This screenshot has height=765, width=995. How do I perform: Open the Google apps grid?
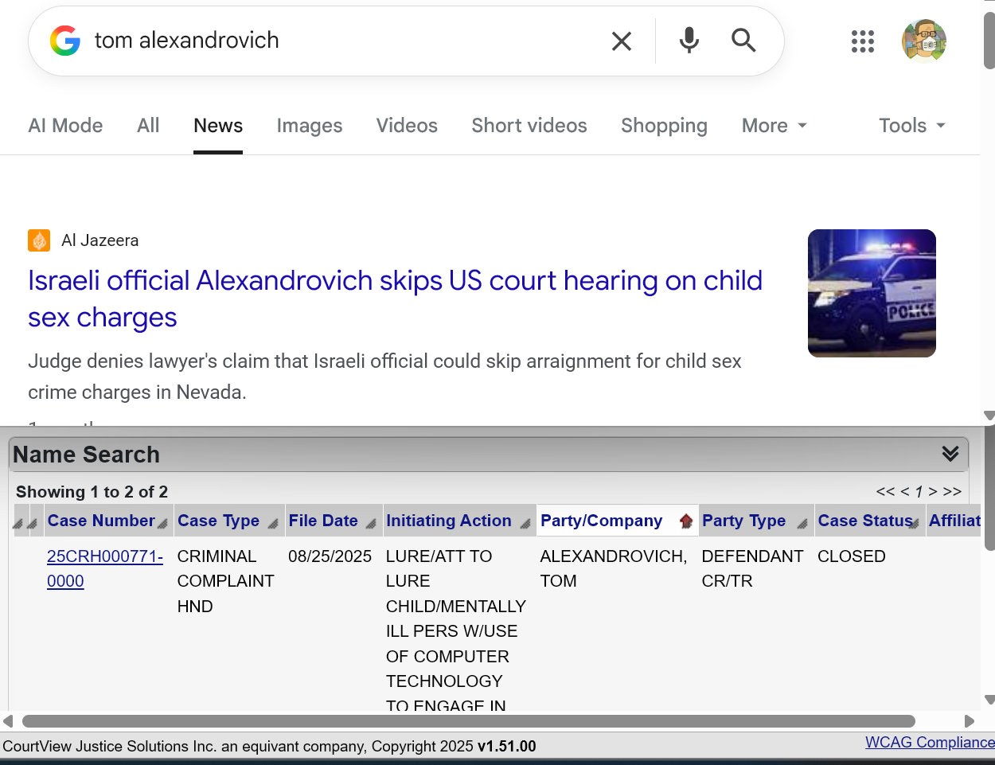click(x=863, y=41)
